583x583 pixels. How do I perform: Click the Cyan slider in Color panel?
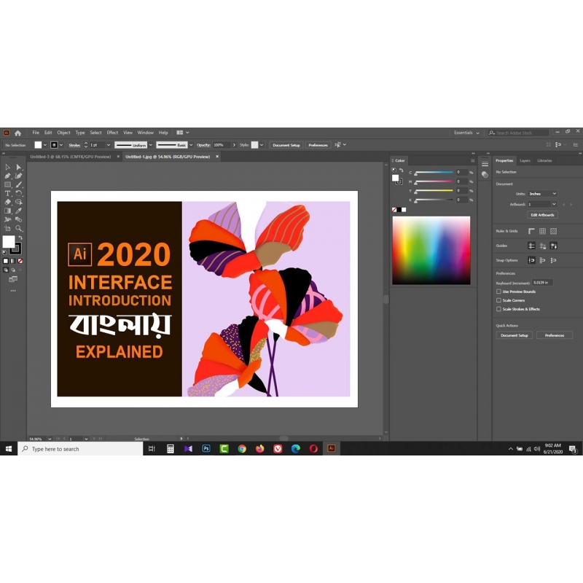pos(434,173)
